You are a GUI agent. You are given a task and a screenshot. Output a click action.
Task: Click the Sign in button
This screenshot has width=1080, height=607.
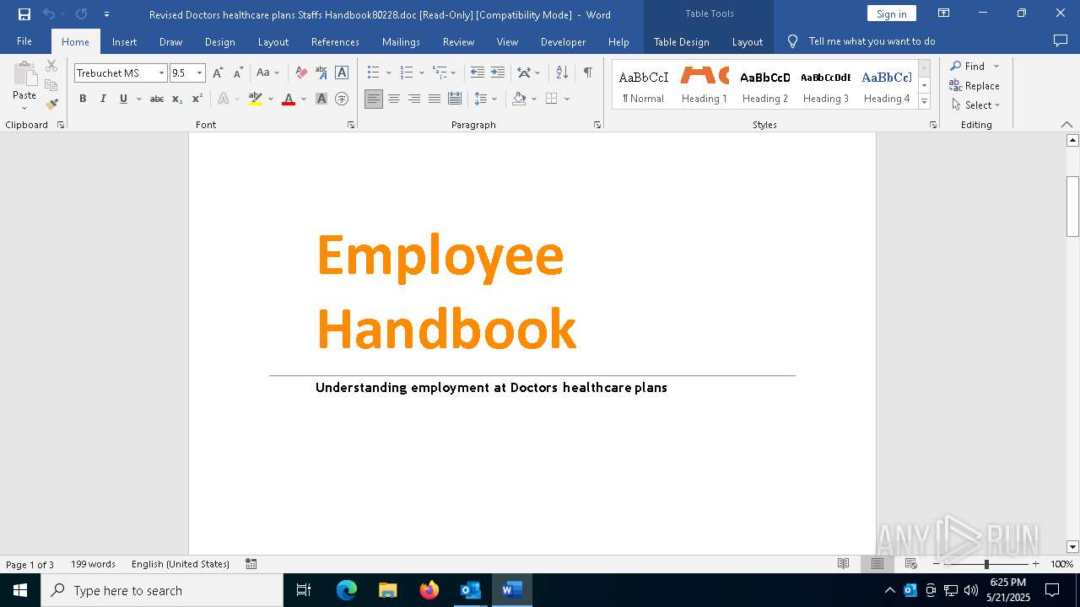pyautogui.click(x=891, y=14)
